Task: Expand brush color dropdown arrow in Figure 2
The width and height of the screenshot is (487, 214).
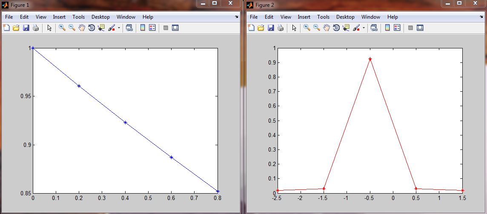Action: pos(364,28)
